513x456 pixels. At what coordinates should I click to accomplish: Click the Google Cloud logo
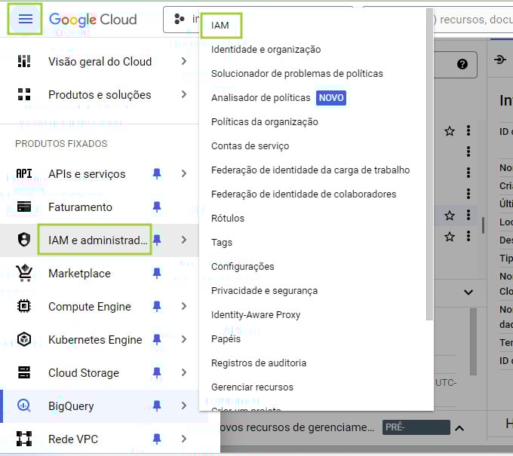[x=93, y=20]
